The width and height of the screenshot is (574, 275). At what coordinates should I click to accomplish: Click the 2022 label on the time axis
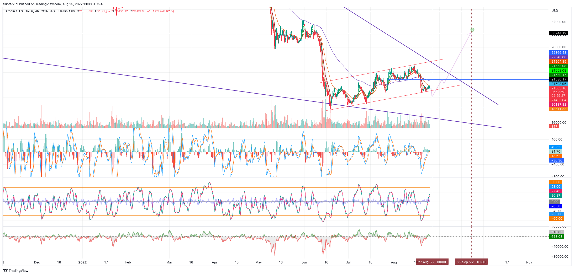coord(82,262)
